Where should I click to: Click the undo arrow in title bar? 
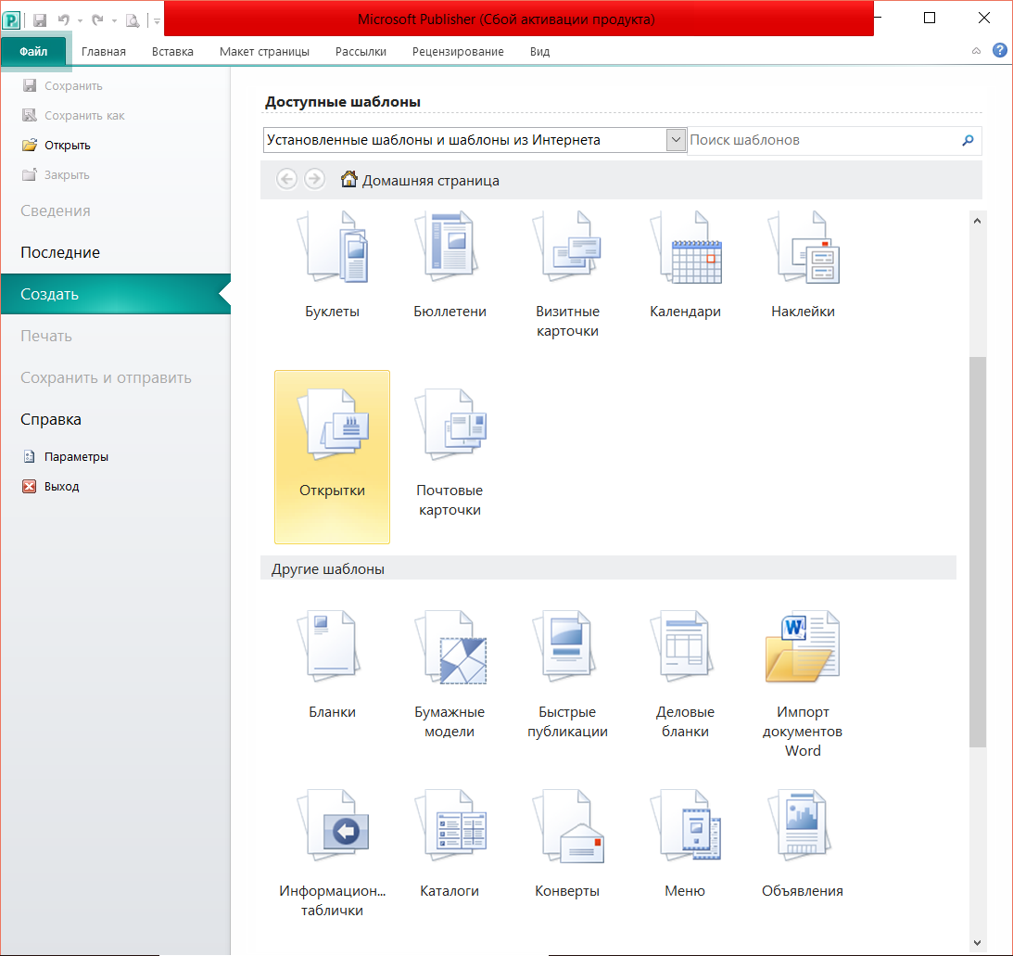(x=63, y=20)
